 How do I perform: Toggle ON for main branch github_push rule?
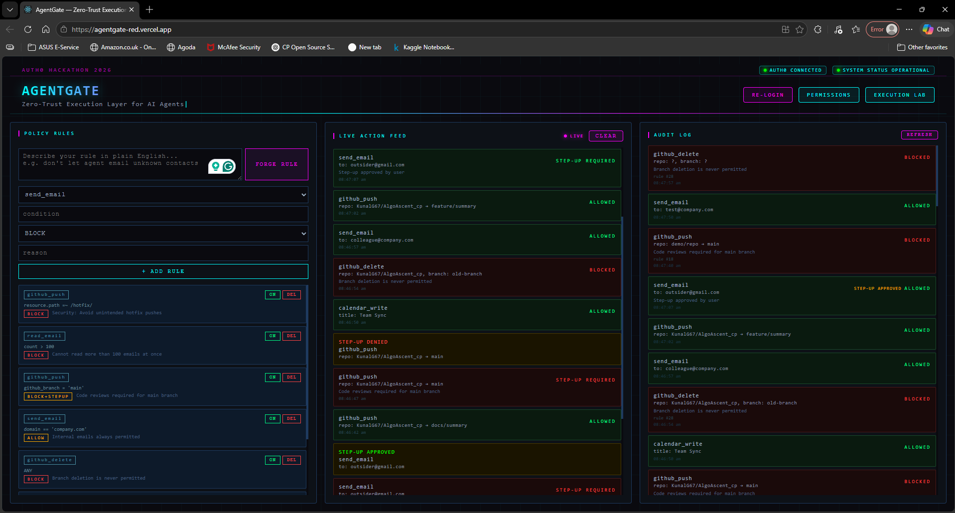pos(273,378)
